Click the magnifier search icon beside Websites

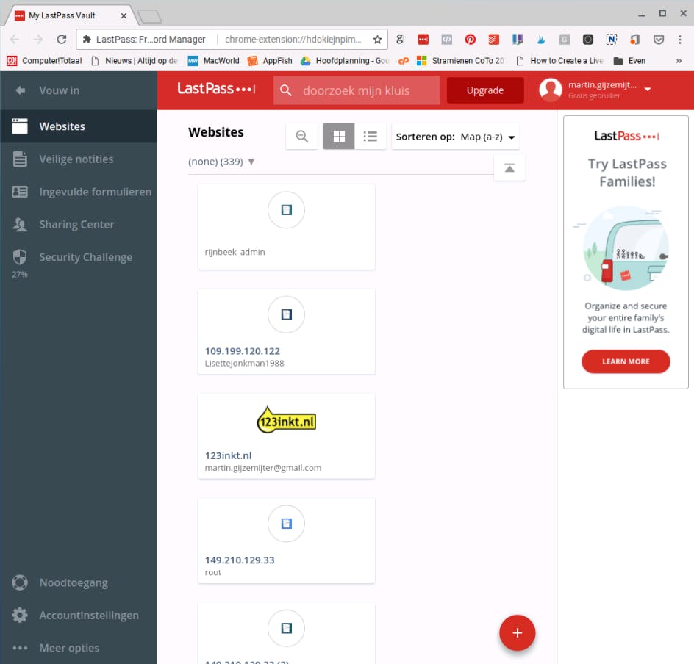pos(302,136)
